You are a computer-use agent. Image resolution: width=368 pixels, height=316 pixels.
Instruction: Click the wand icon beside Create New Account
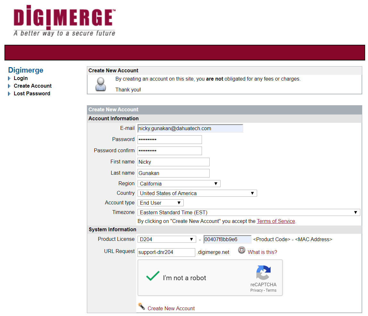141,306
